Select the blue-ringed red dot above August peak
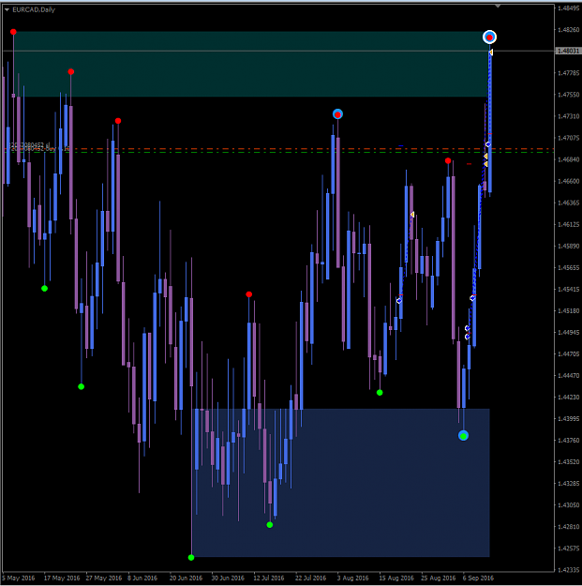Screen dimensions: 582x586 pos(337,114)
